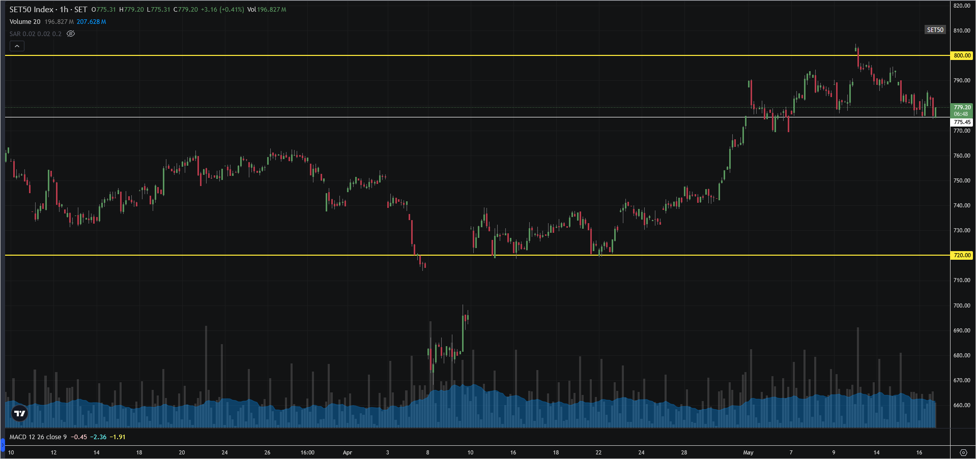Select the white 775.45 horizontal line label
Viewport: 976px width, 459px height.
coord(962,122)
